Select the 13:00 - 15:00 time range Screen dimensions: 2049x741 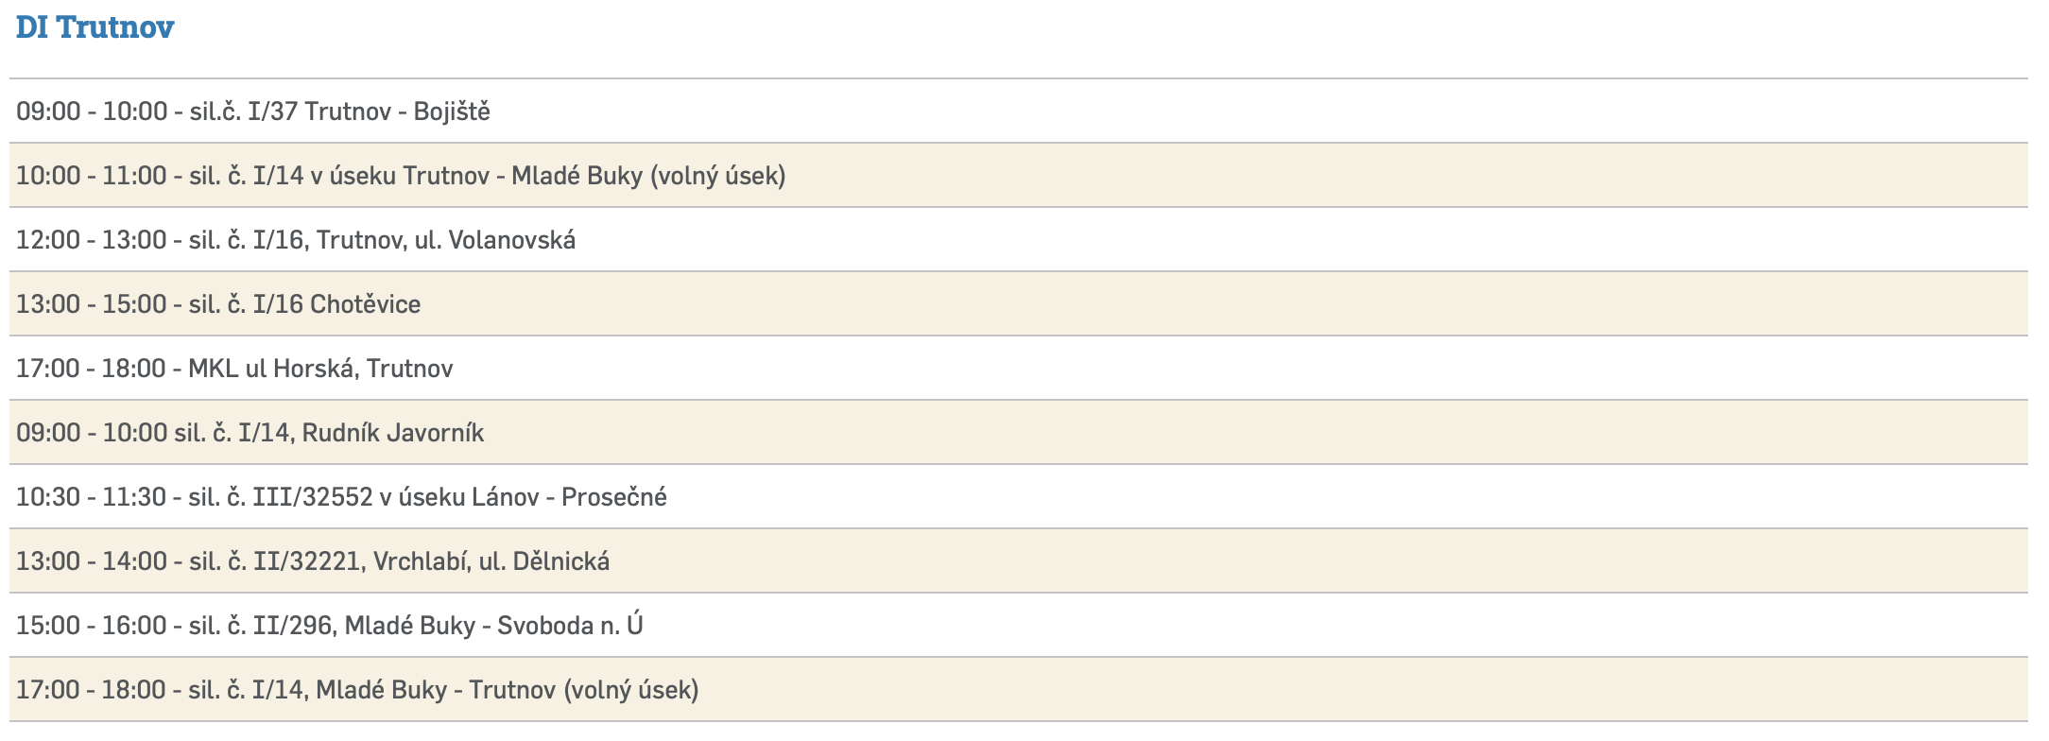coord(92,304)
